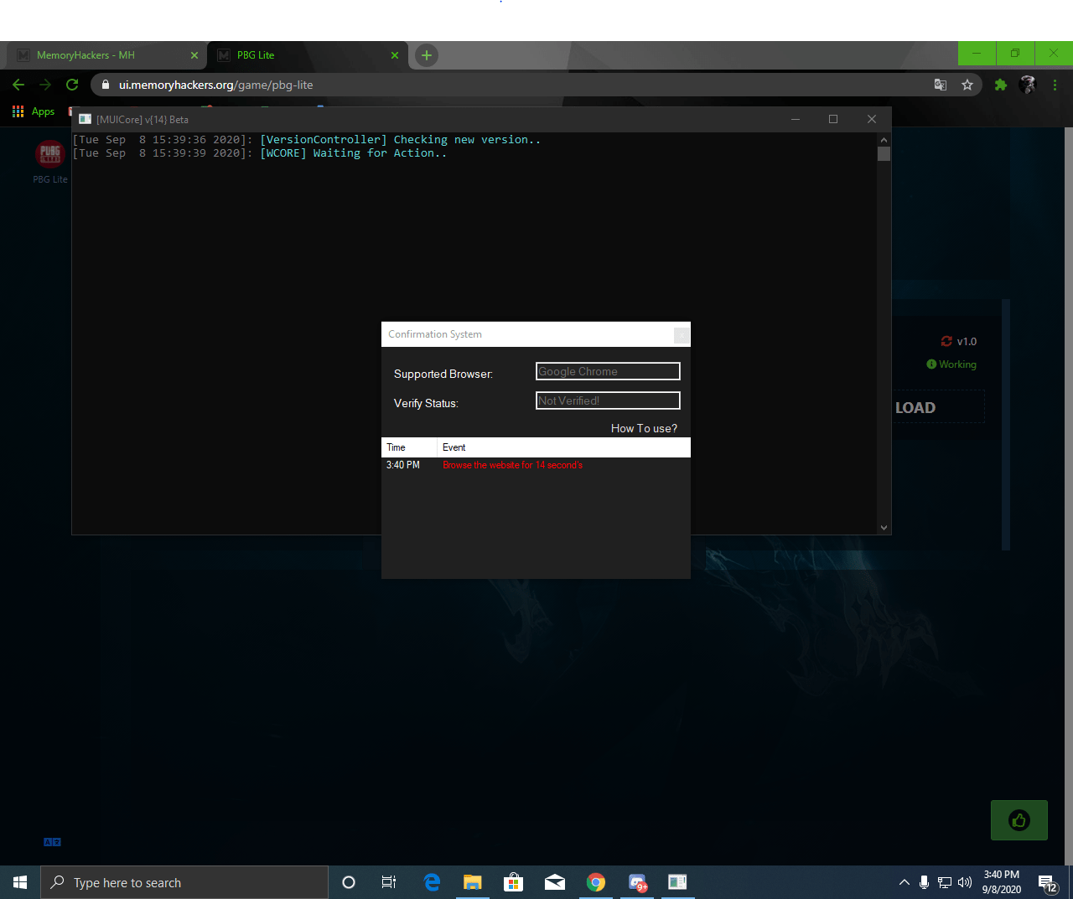Click the Working status indicator

point(951,364)
